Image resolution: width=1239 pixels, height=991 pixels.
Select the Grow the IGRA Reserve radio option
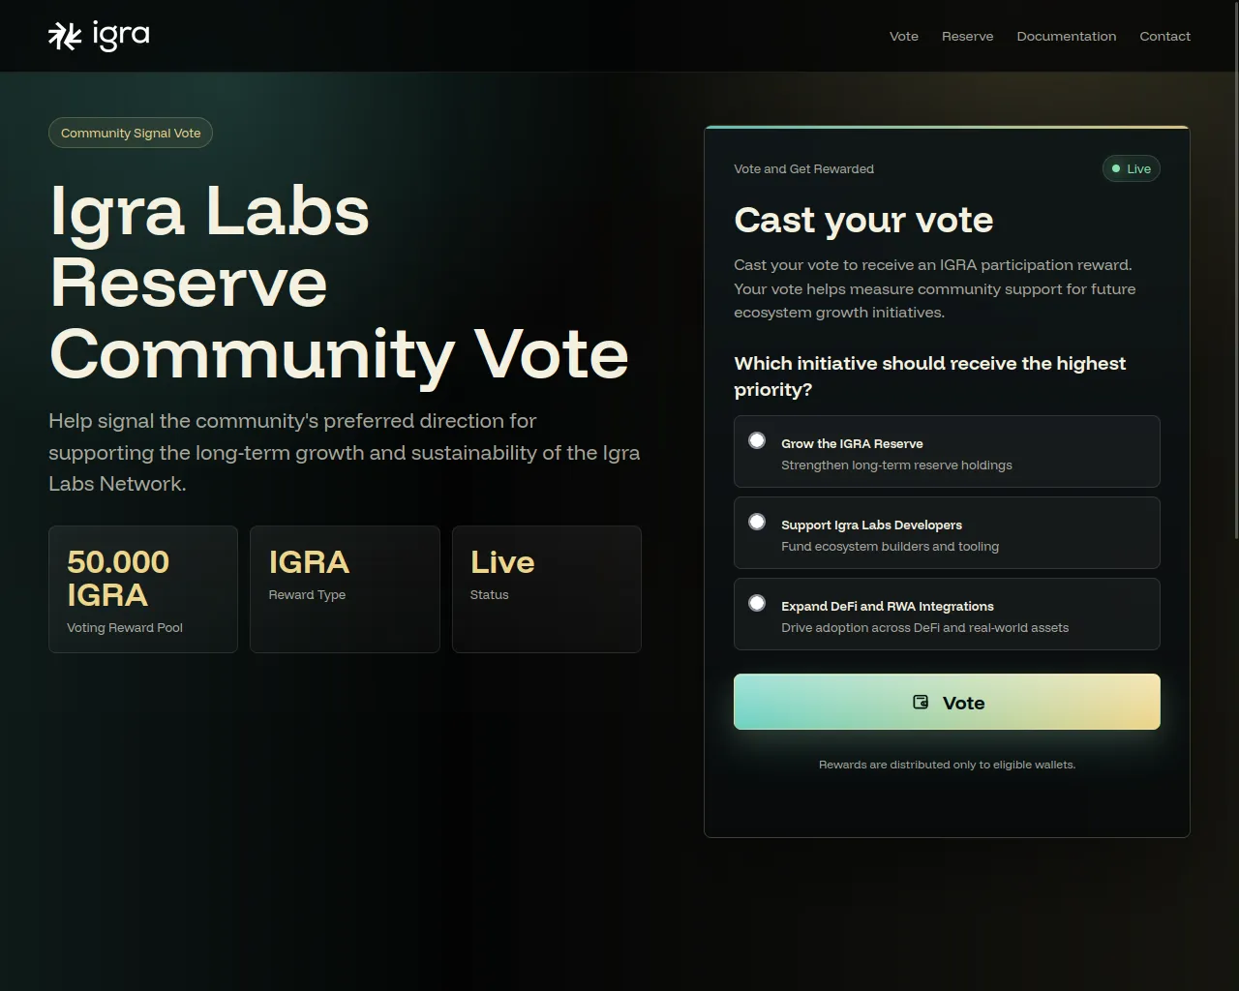click(757, 440)
